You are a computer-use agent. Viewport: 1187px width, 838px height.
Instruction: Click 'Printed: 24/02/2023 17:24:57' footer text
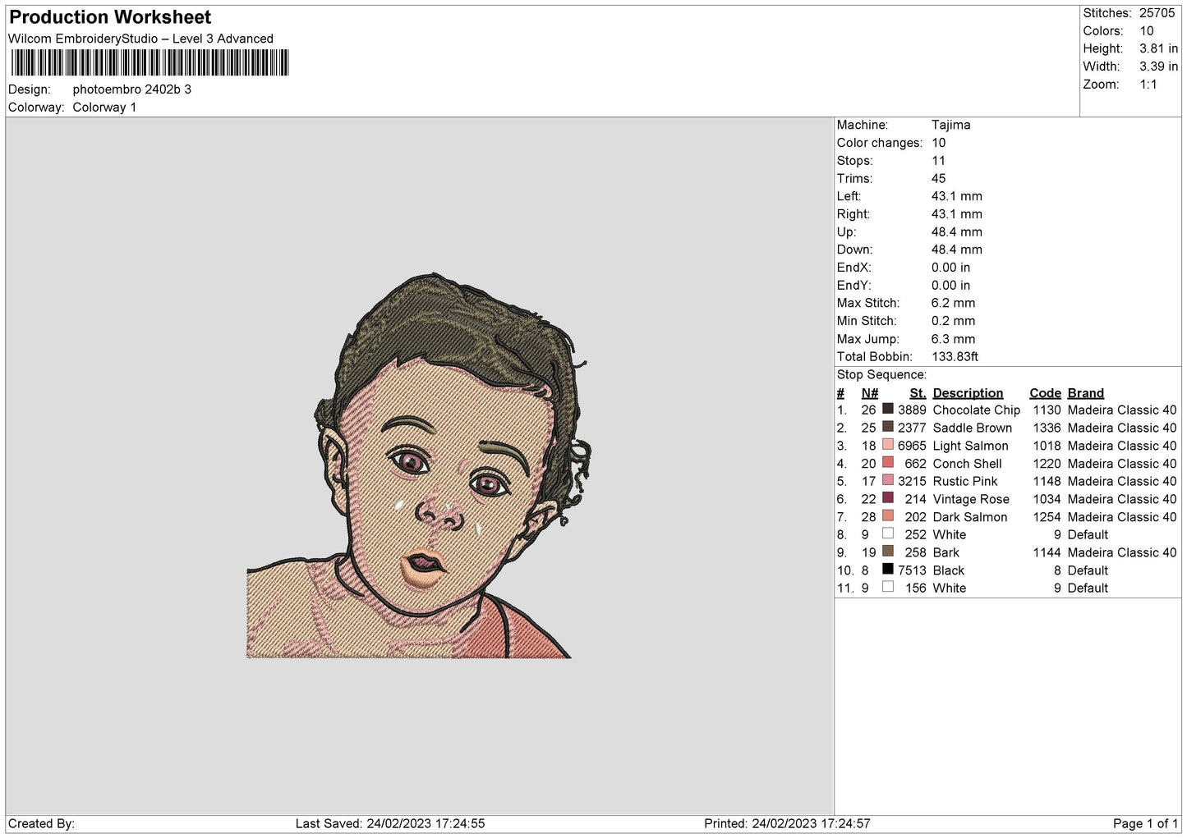point(787,823)
